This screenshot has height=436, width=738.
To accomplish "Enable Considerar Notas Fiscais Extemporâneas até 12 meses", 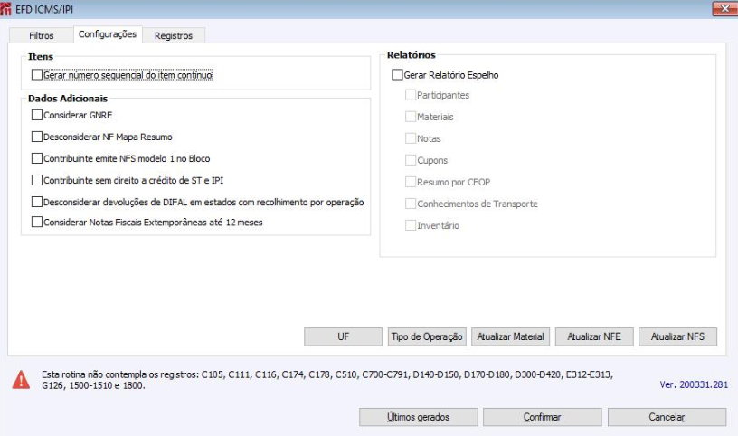I will coord(37,222).
